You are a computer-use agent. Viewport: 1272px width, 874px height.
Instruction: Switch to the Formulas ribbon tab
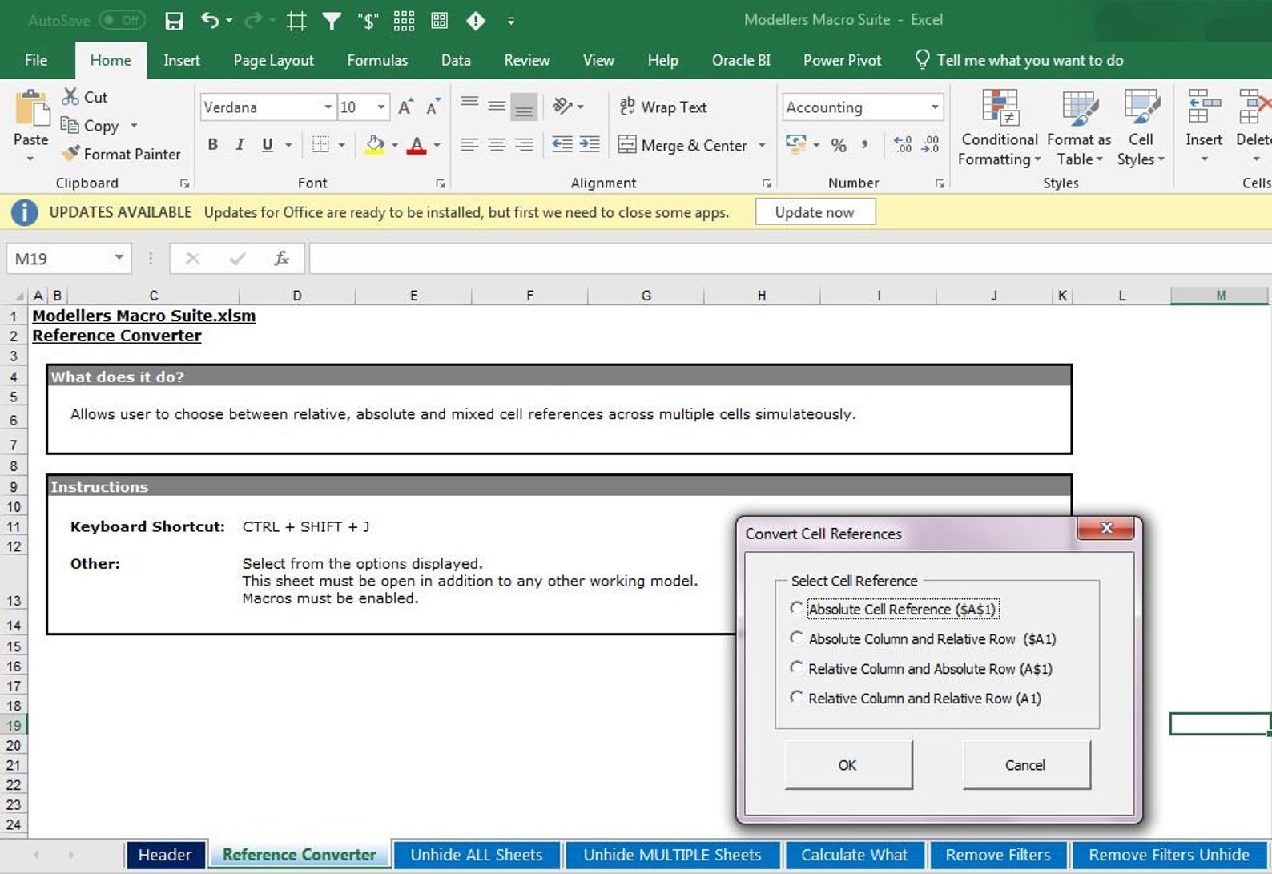tap(377, 60)
